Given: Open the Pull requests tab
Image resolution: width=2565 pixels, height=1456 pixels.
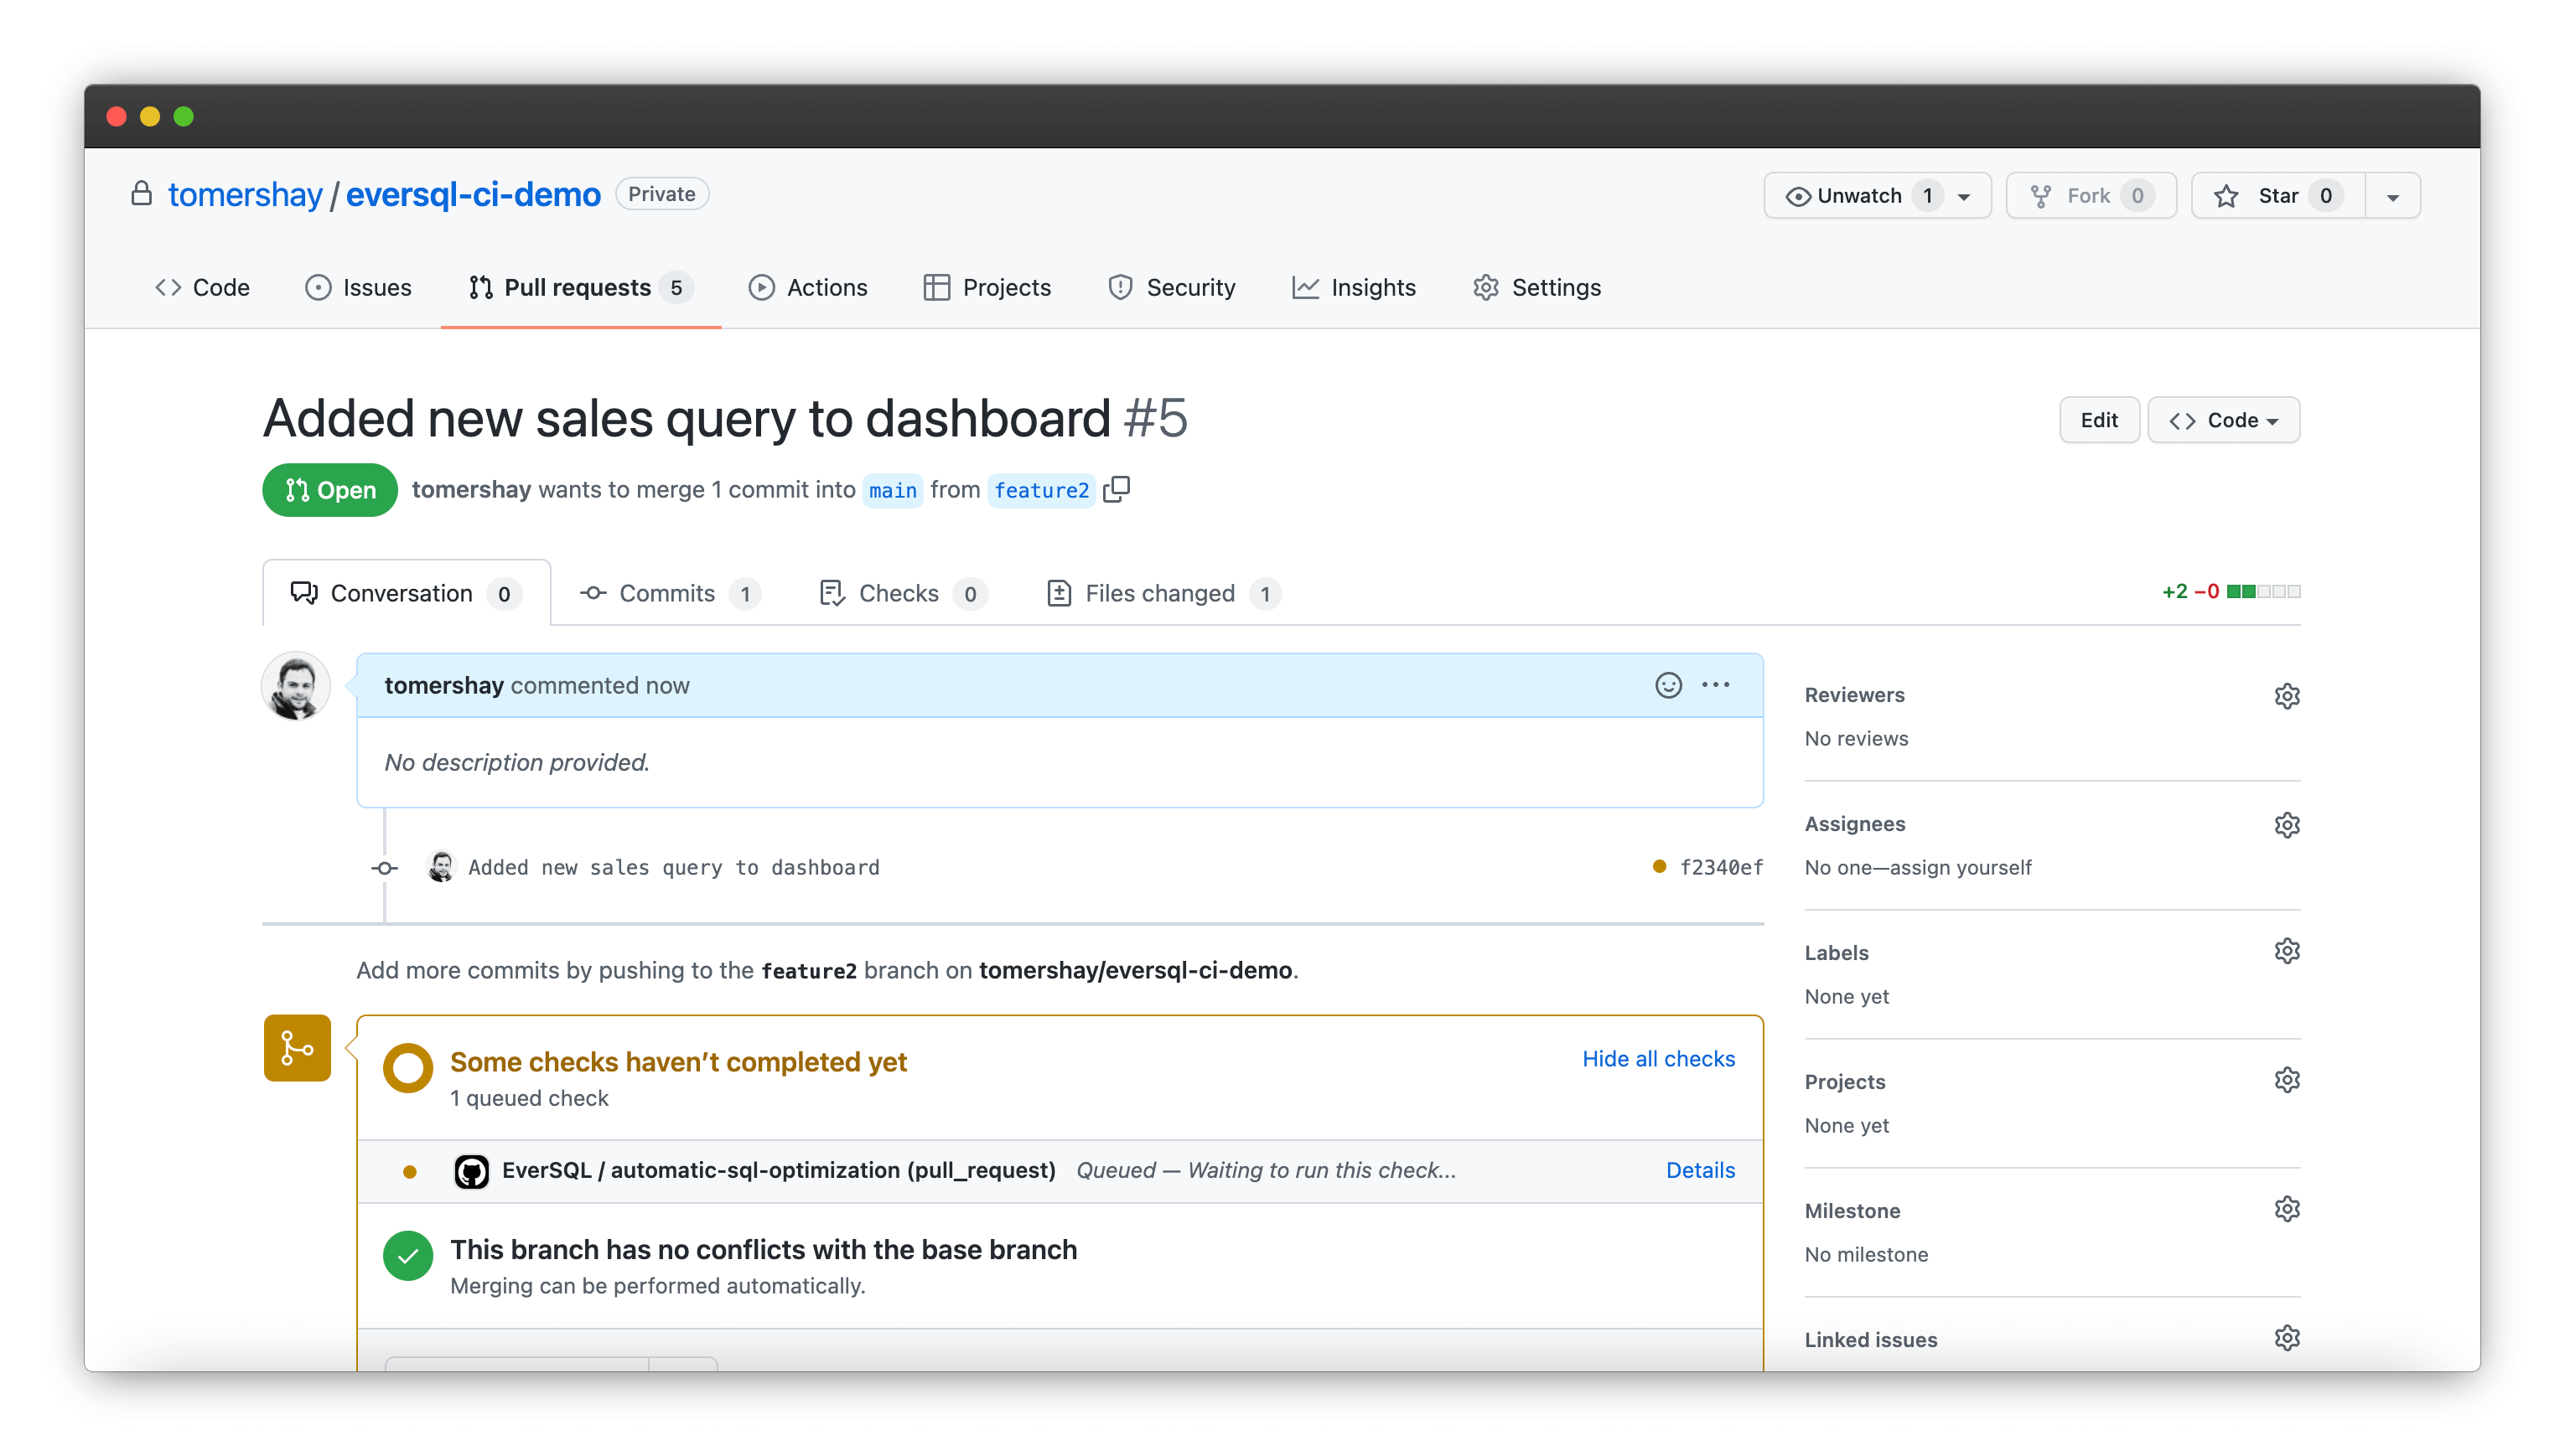Looking at the screenshot, I should pyautogui.click(x=580, y=287).
